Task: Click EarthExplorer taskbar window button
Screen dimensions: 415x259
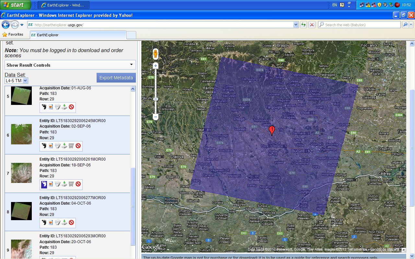Action: click(x=64, y=5)
